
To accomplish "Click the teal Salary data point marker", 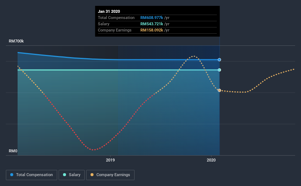I will [x=219, y=70].
